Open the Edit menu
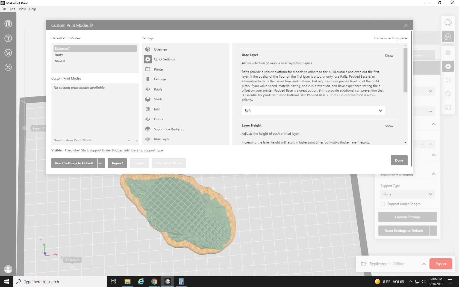Viewport: 459px width, 287px height. [x=13, y=9]
